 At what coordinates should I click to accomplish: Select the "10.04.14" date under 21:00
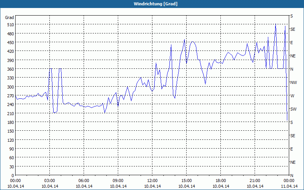point(255,186)
